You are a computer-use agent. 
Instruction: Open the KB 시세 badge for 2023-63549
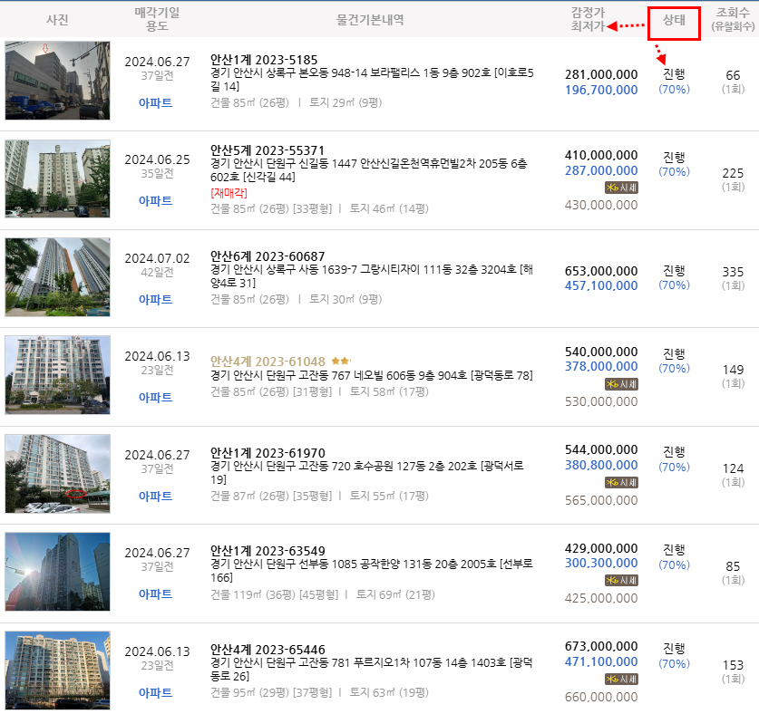click(x=621, y=580)
